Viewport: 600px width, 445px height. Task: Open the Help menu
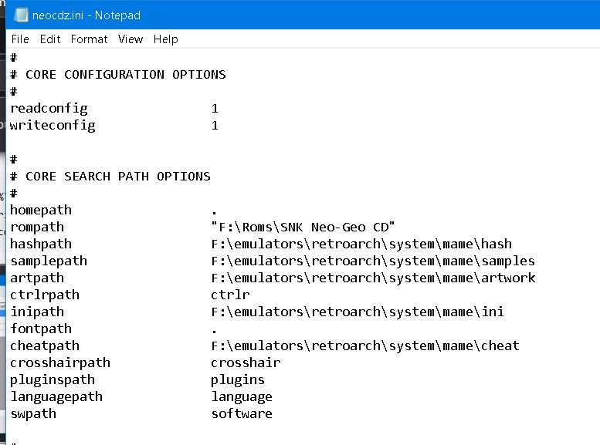coord(166,39)
